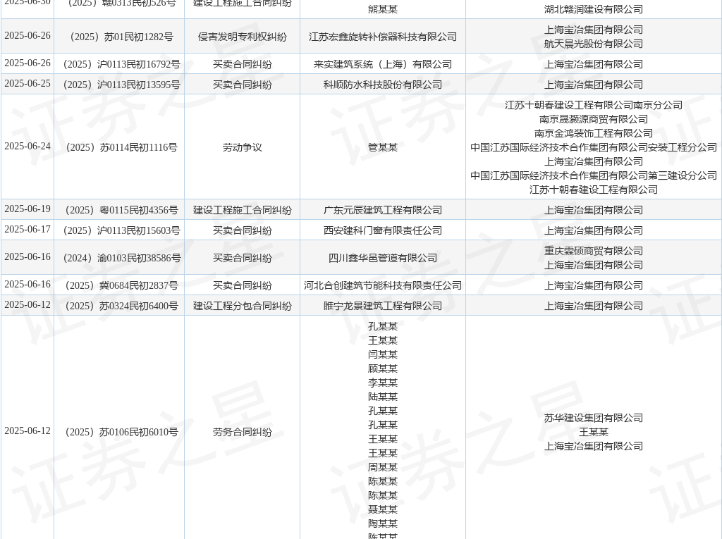
Task: Click date 2025-06-16 in the 渝0103民初38586号 row
Action: pos(27,257)
